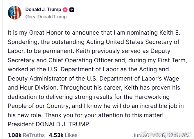Click the 'Hardworking People' phrase
This screenshot has height=139, width=194.
pyautogui.click(x=89, y=101)
